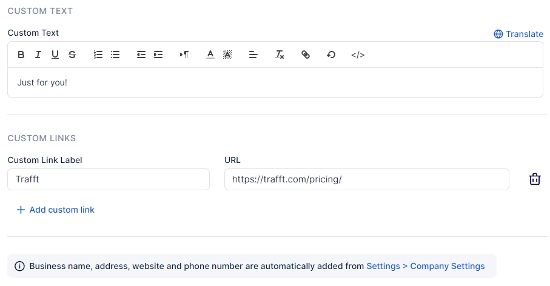Toggle right-to-left text direction
The height and width of the screenshot is (286, 550).
[184, 55]
